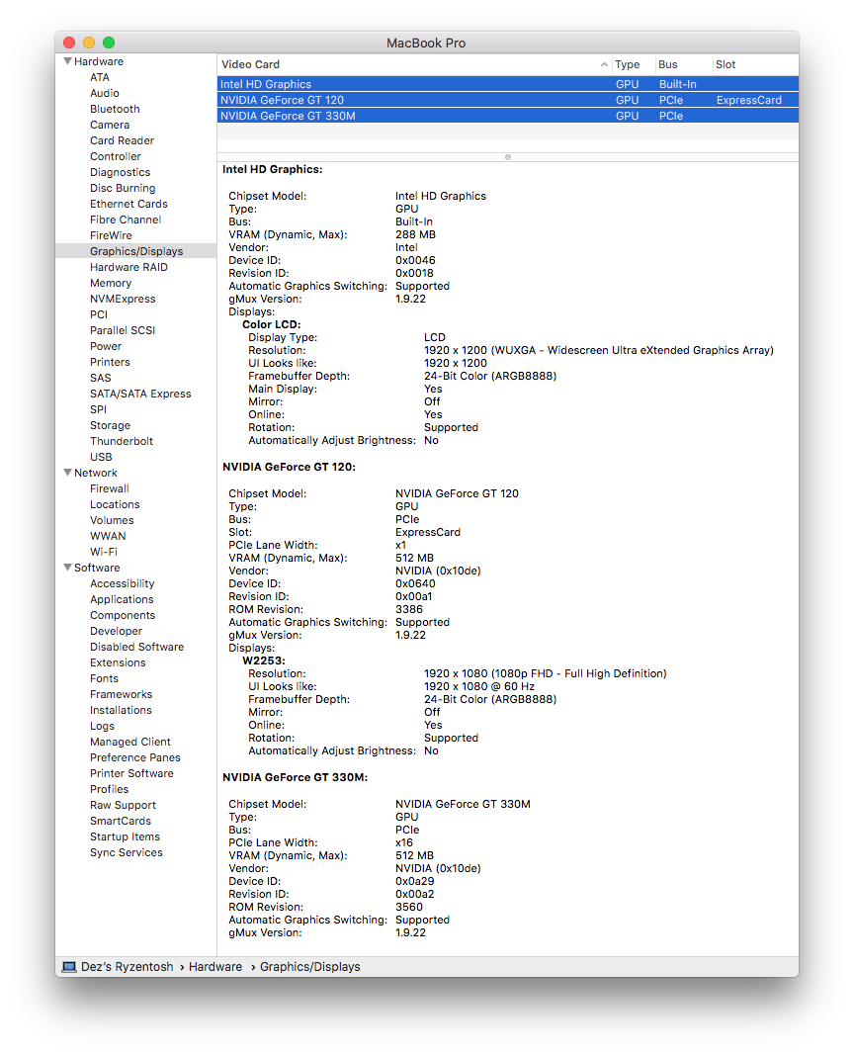
Task: Open Developer under Software
Action: coord(116,631)
